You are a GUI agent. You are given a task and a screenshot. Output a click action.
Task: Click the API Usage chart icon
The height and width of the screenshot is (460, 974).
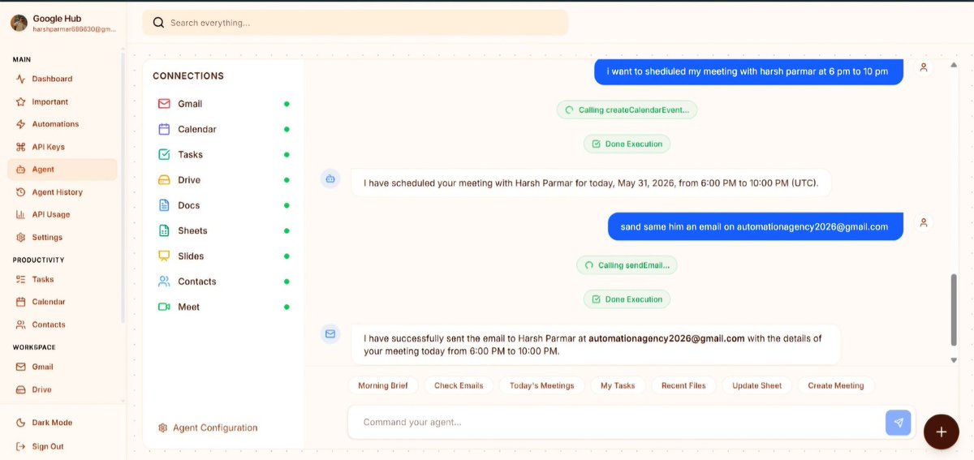click(21, 214)
